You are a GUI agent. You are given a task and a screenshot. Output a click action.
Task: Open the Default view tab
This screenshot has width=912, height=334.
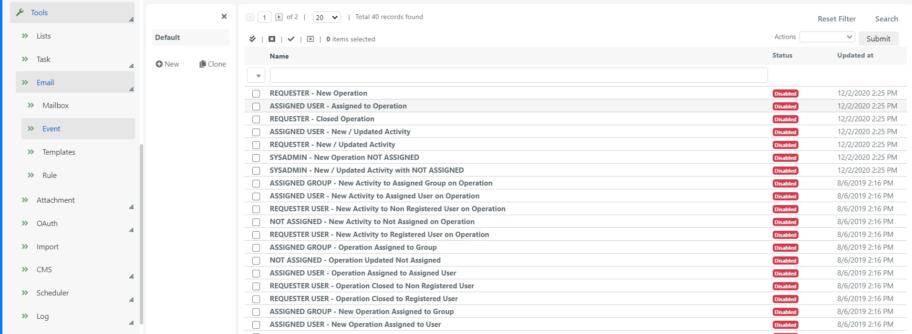tap(190, 37)
